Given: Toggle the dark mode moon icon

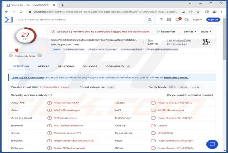Looking at the screenshot, I should [x=186, y=20].
